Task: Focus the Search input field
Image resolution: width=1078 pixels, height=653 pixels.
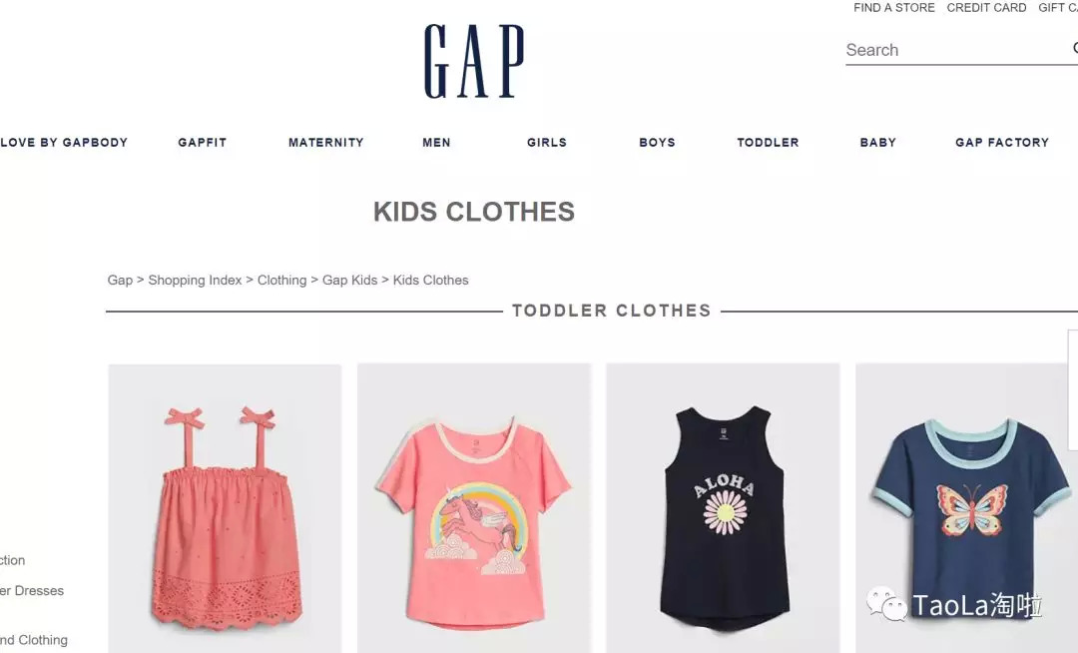Action: tap(955, 50)
